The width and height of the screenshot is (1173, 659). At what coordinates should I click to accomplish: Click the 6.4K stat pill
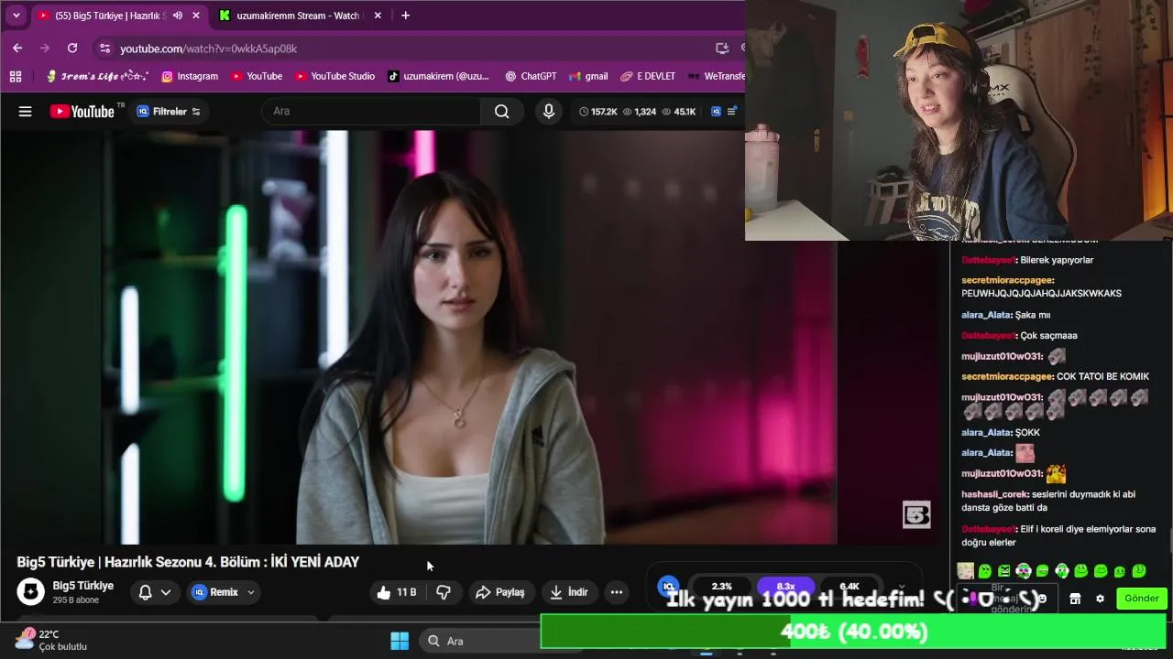pos(850,587)
